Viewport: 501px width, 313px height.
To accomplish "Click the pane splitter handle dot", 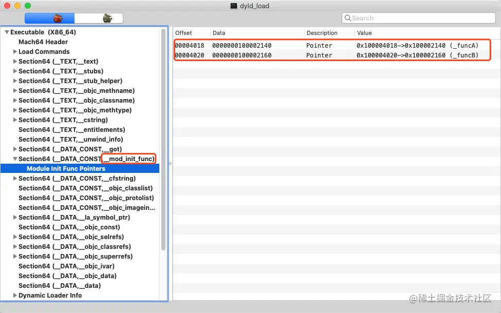I will pos(170,164).
